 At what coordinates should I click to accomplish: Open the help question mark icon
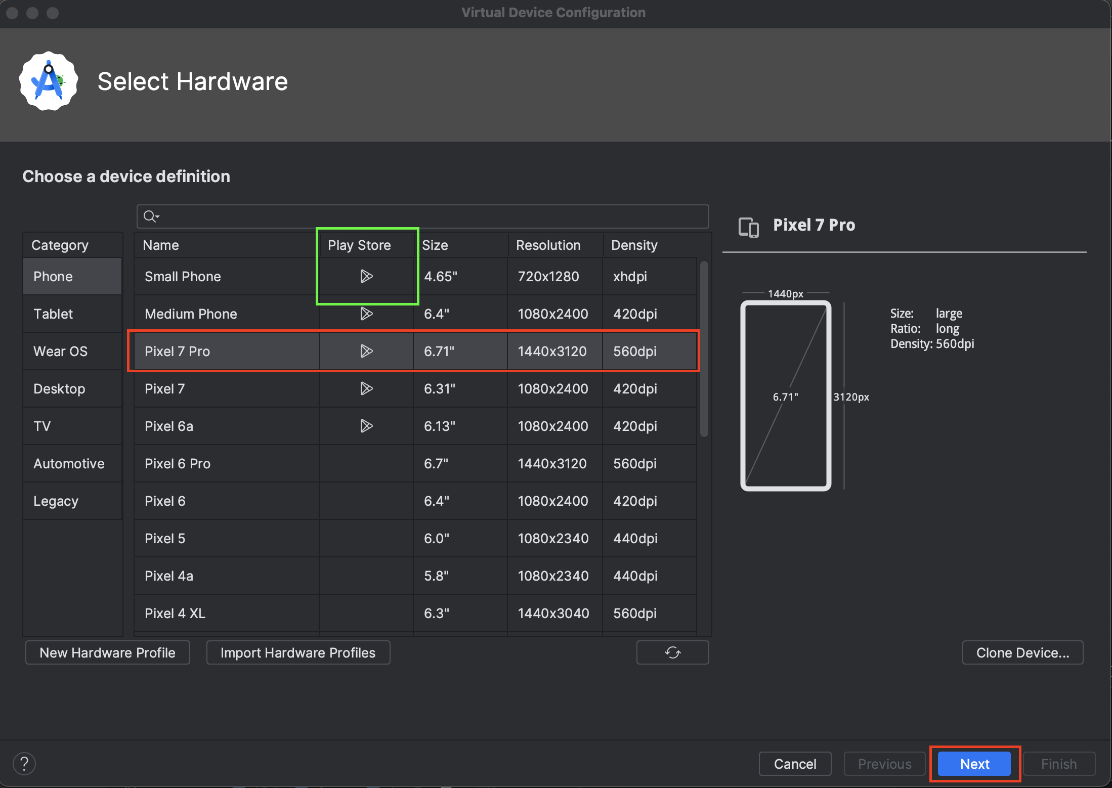(24, 763)
